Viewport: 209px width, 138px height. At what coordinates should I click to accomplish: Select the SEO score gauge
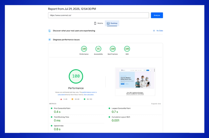tap(127, 49)
